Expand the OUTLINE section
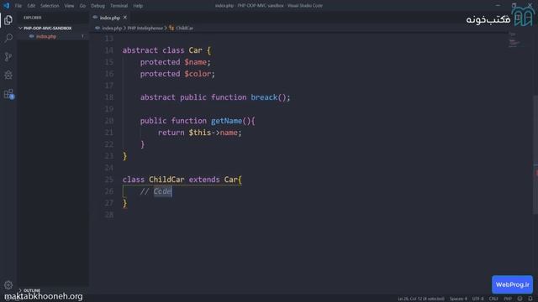 32,290
